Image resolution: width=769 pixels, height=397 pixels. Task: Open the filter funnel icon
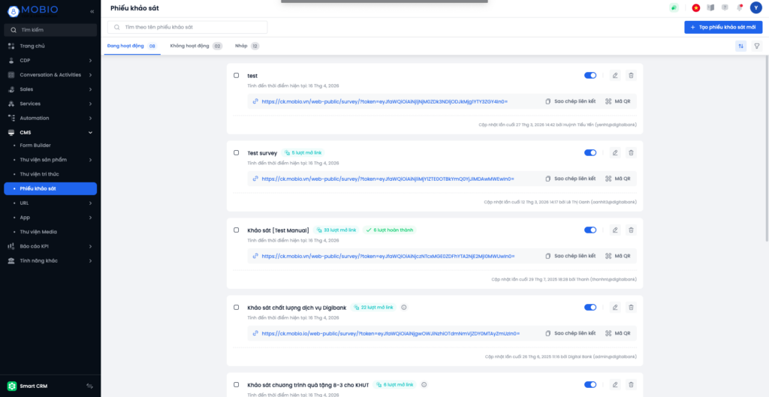click(757, 46)
